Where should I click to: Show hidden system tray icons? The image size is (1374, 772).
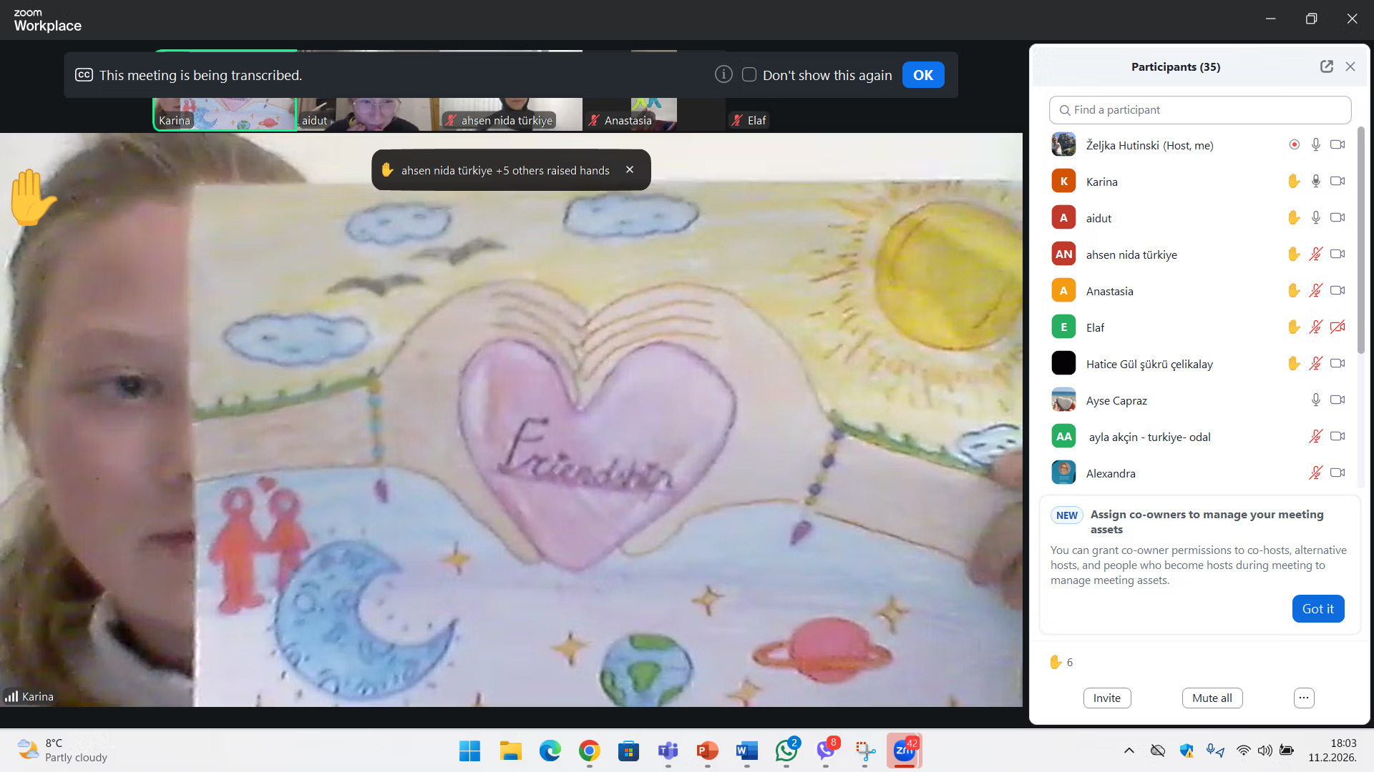coord(1129,751)
